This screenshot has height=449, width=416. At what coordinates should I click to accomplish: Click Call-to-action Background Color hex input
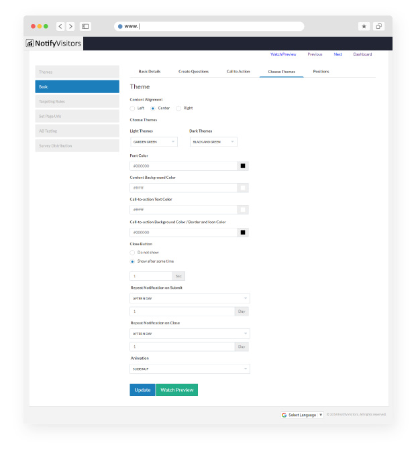pyautogui.click(x=183, y=233)
